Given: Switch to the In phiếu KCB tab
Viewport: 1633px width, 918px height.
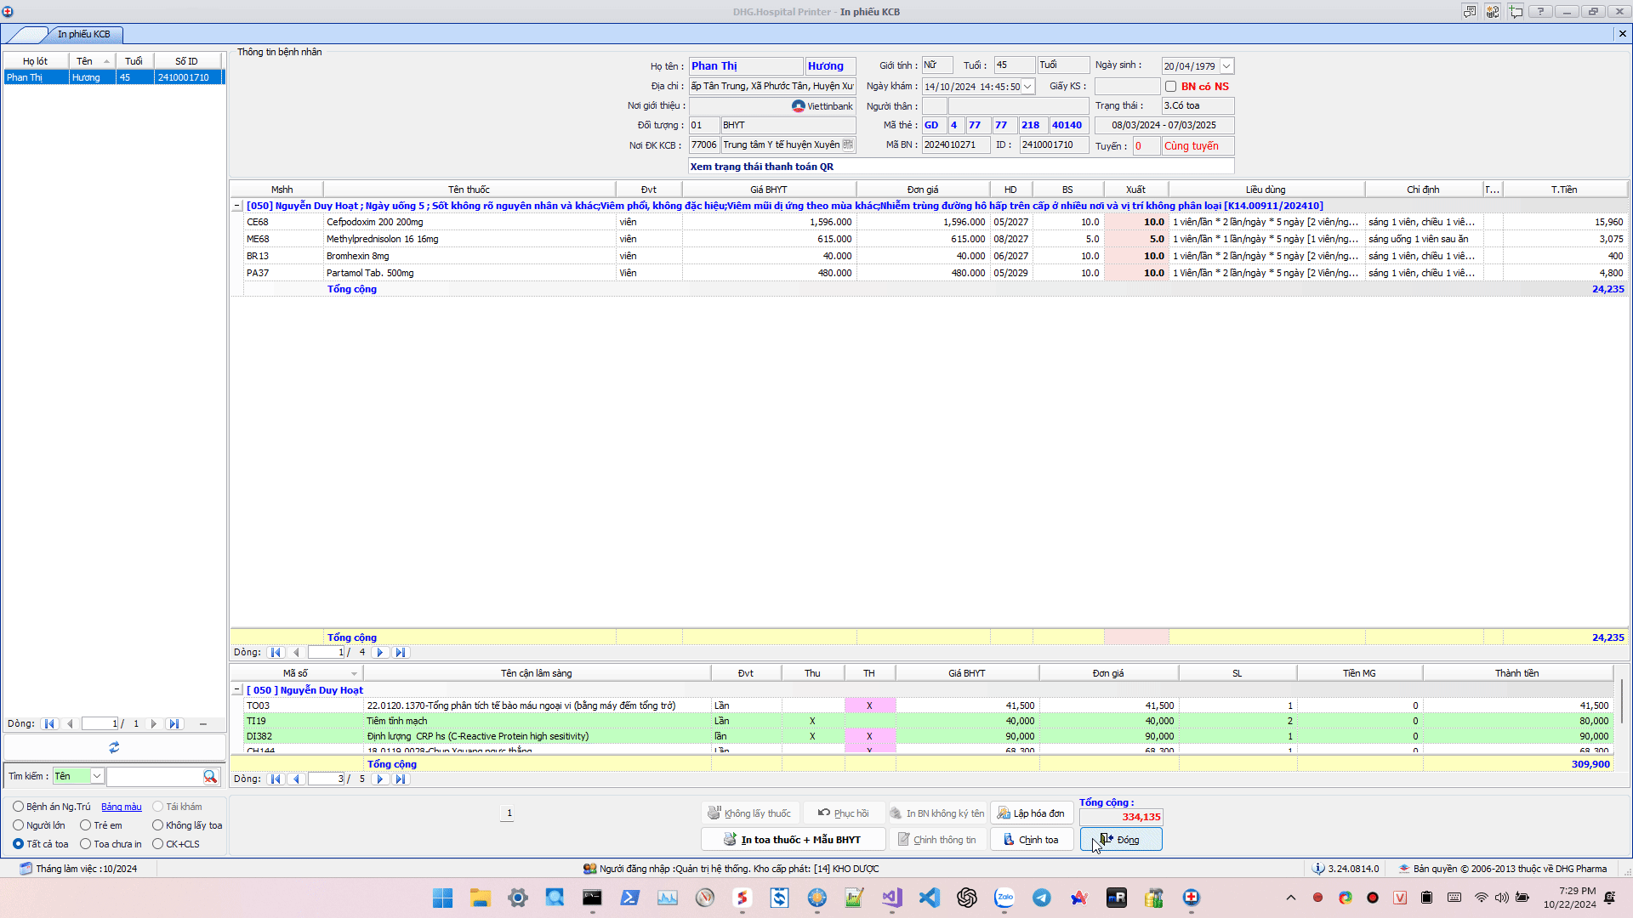Looking at the screenshot, I should click(x=83, y=34).
